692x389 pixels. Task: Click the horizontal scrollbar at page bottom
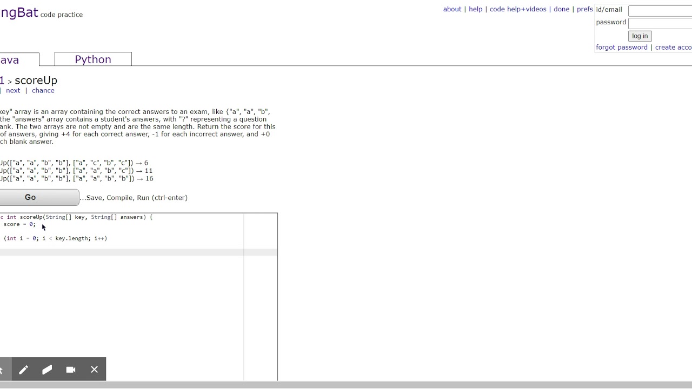pos(346,385)
